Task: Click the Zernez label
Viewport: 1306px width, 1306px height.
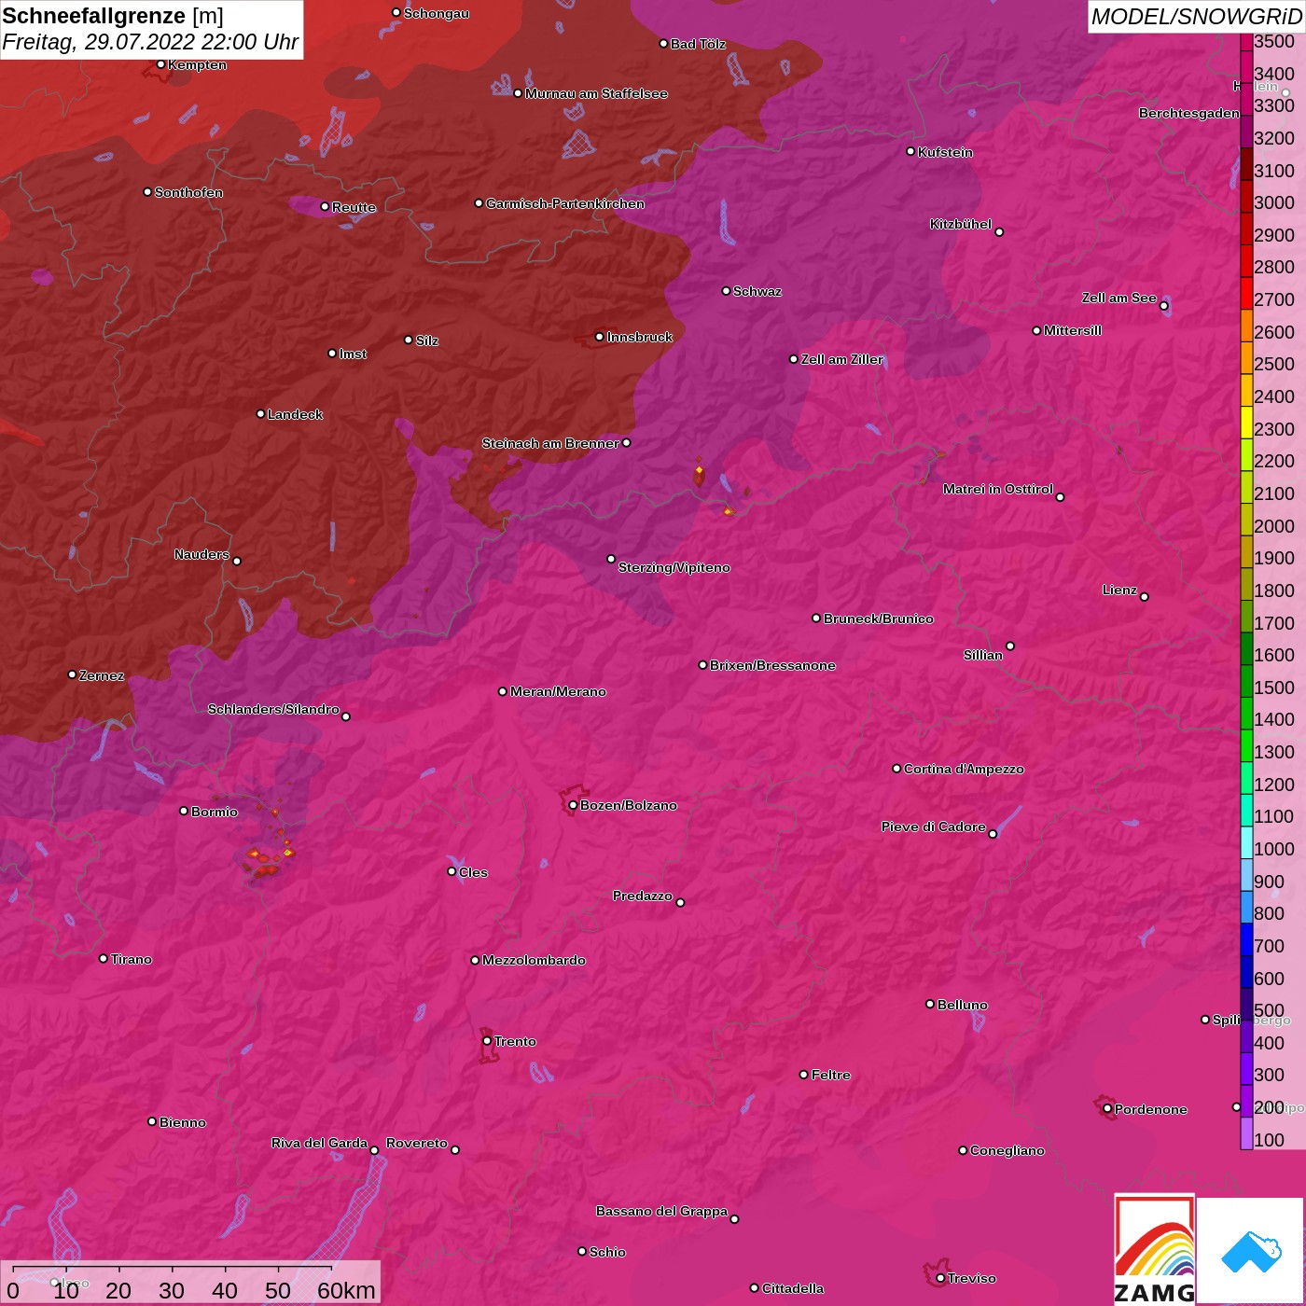Action: (x=102, y=675)
